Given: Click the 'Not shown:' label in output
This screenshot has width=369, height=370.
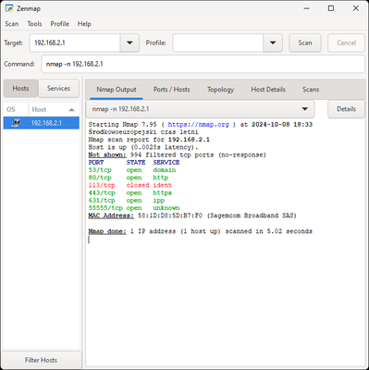Looking at the screenshot, I should click(107, 154).
